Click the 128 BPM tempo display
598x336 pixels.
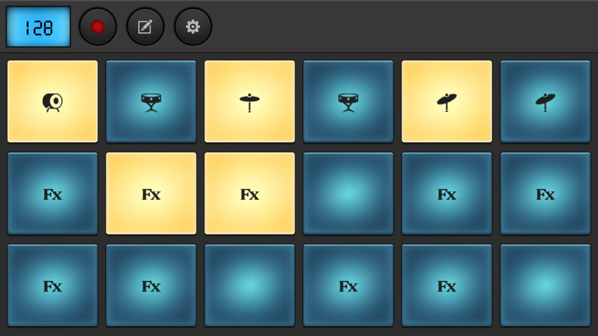point(38,27)
